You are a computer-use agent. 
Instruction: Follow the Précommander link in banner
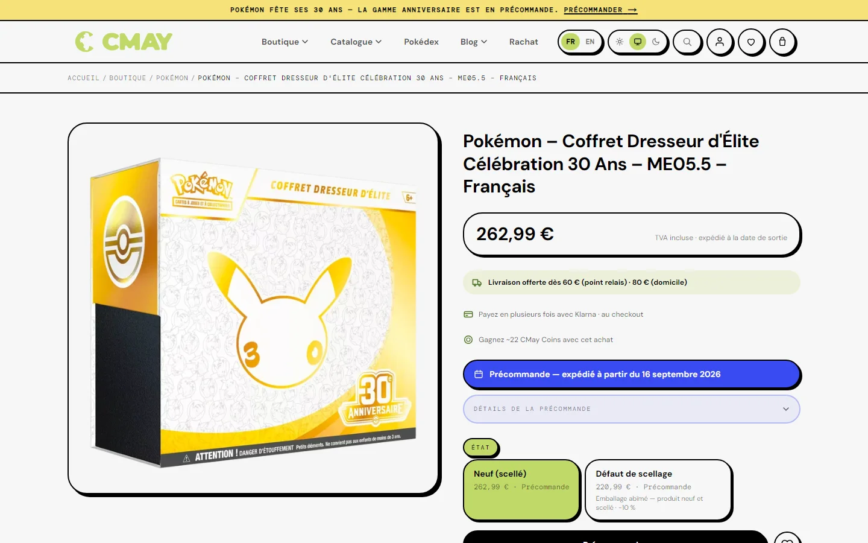pos(600,10)
